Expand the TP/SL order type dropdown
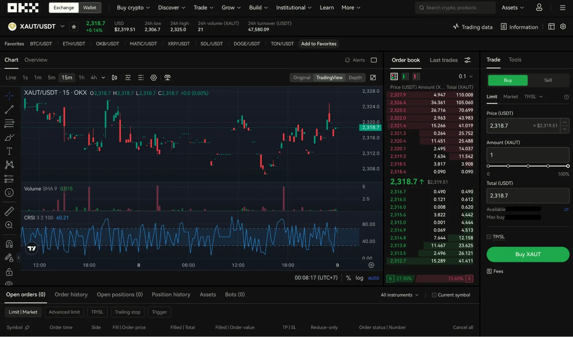The image size is (573, 337). [x=533, y=97]
